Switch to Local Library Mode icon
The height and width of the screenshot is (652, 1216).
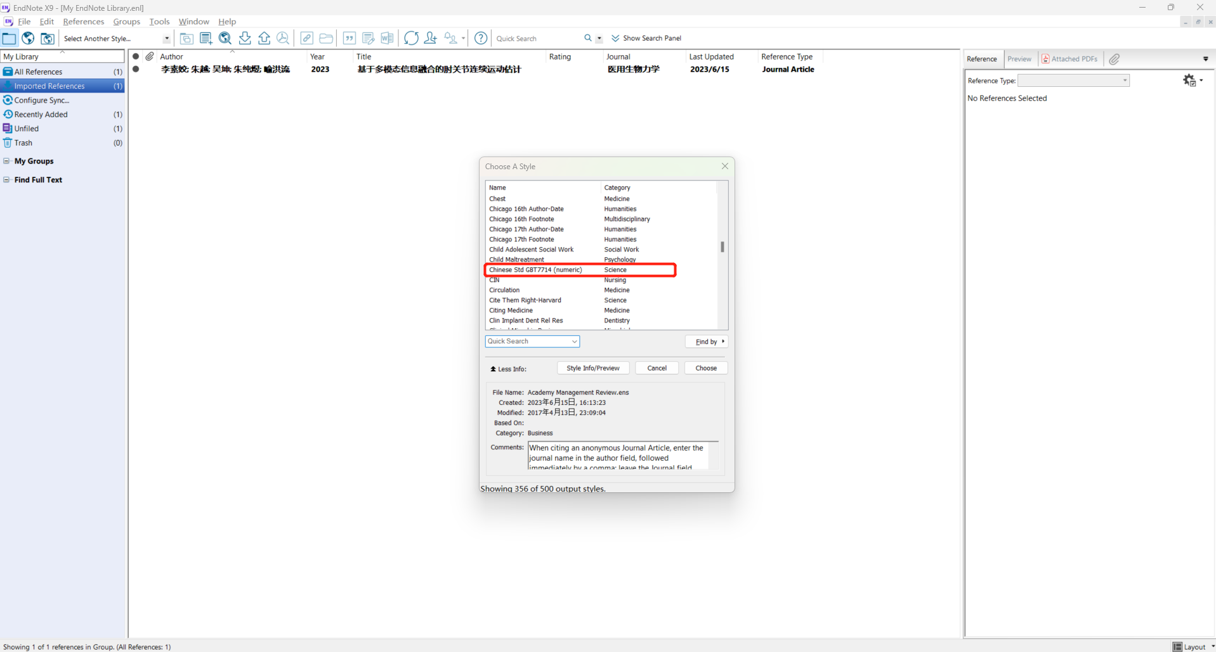9,38
